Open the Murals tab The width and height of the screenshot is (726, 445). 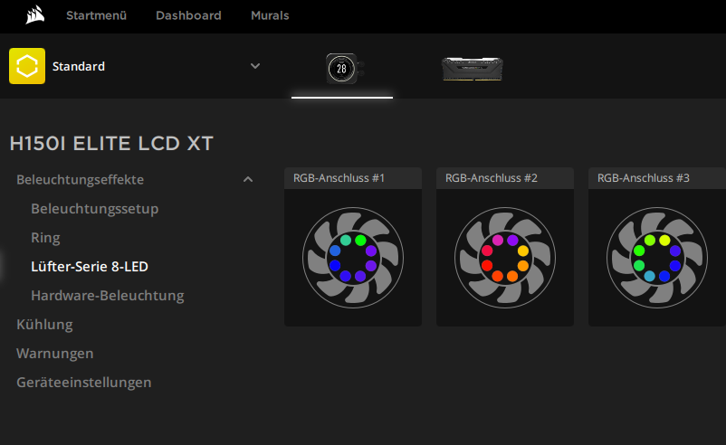[270, 15]
